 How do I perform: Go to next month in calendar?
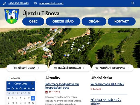[x=33, y=83]
